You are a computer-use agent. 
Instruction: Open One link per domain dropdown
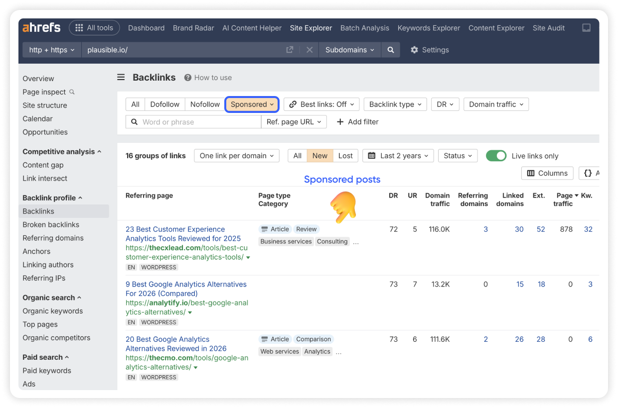[x=236, y=156]
